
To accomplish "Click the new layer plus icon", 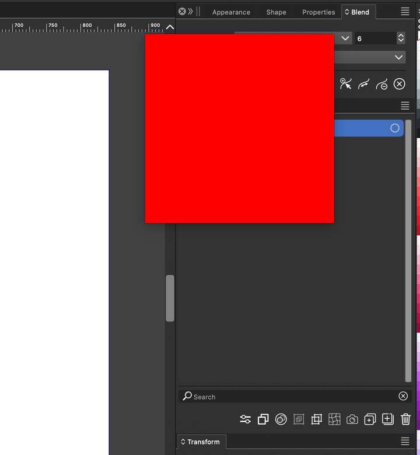I will coord(388,419).
